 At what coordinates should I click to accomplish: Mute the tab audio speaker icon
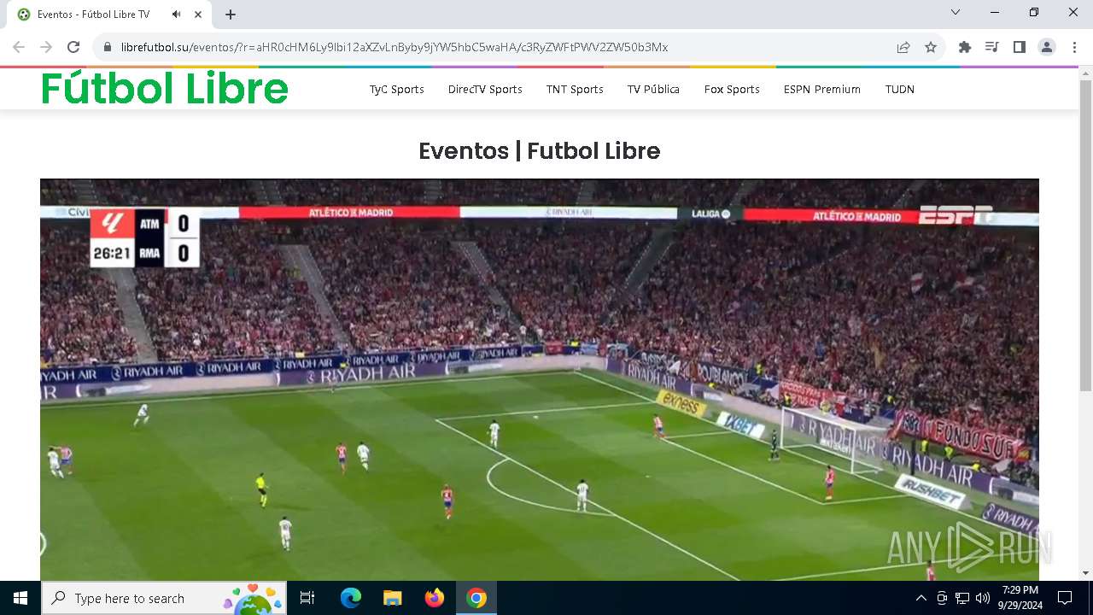tap(177, 15)
